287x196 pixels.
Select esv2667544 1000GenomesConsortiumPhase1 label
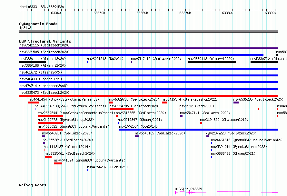[x=76, y=113]
